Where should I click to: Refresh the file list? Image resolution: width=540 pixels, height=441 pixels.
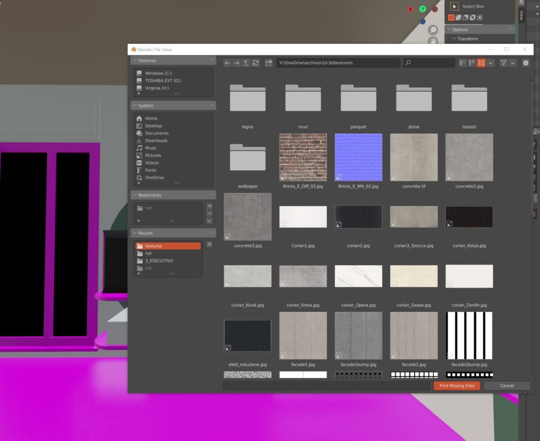tap(255, 63)
